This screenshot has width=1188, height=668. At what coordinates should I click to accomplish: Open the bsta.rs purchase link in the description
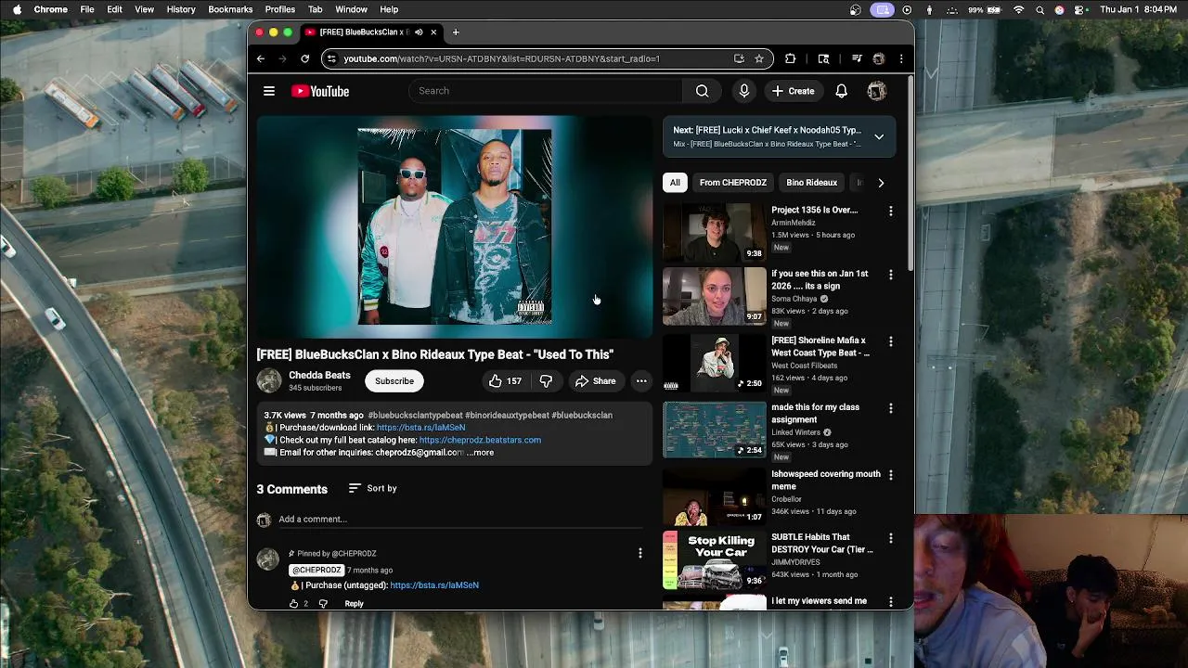click(420, 428)
